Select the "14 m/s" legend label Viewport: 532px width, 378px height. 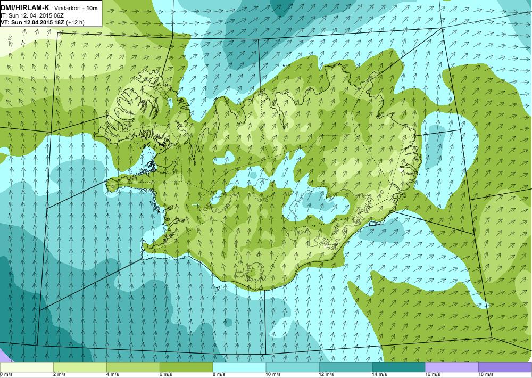point(380,375)
